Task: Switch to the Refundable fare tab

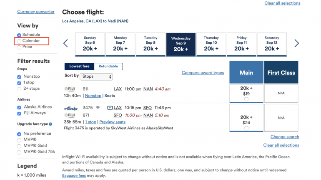Action: [108, 67]
